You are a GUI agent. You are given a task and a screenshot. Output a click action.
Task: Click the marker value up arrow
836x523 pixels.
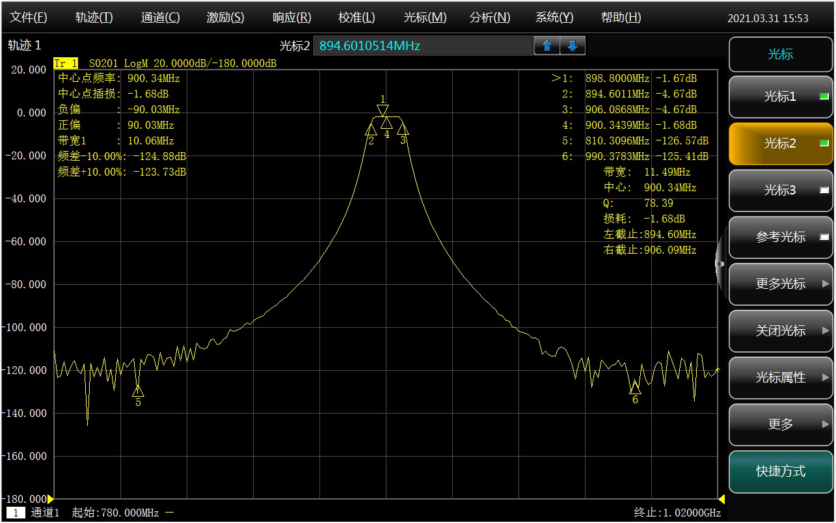(x=547, y=46)
